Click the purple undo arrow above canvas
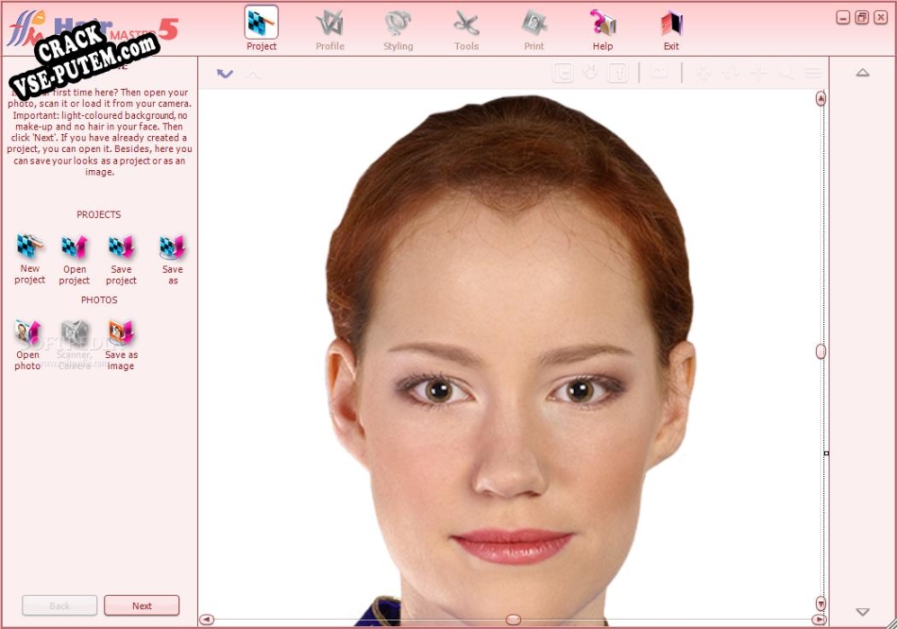 [225, 73]
